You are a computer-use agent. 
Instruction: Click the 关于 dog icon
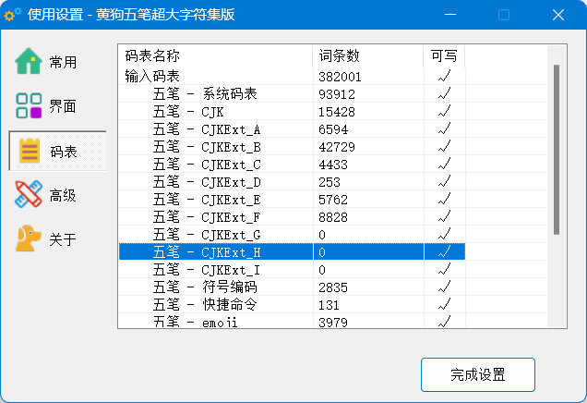(x=29, y=238)
